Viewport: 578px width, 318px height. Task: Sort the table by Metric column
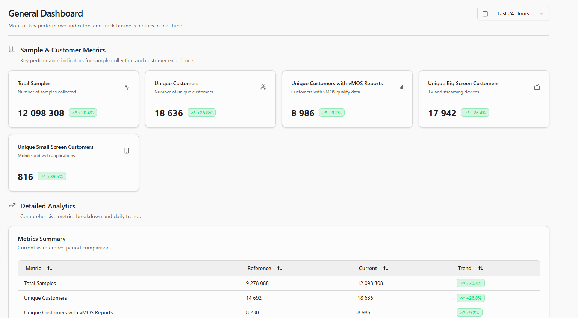pos(50,268)
